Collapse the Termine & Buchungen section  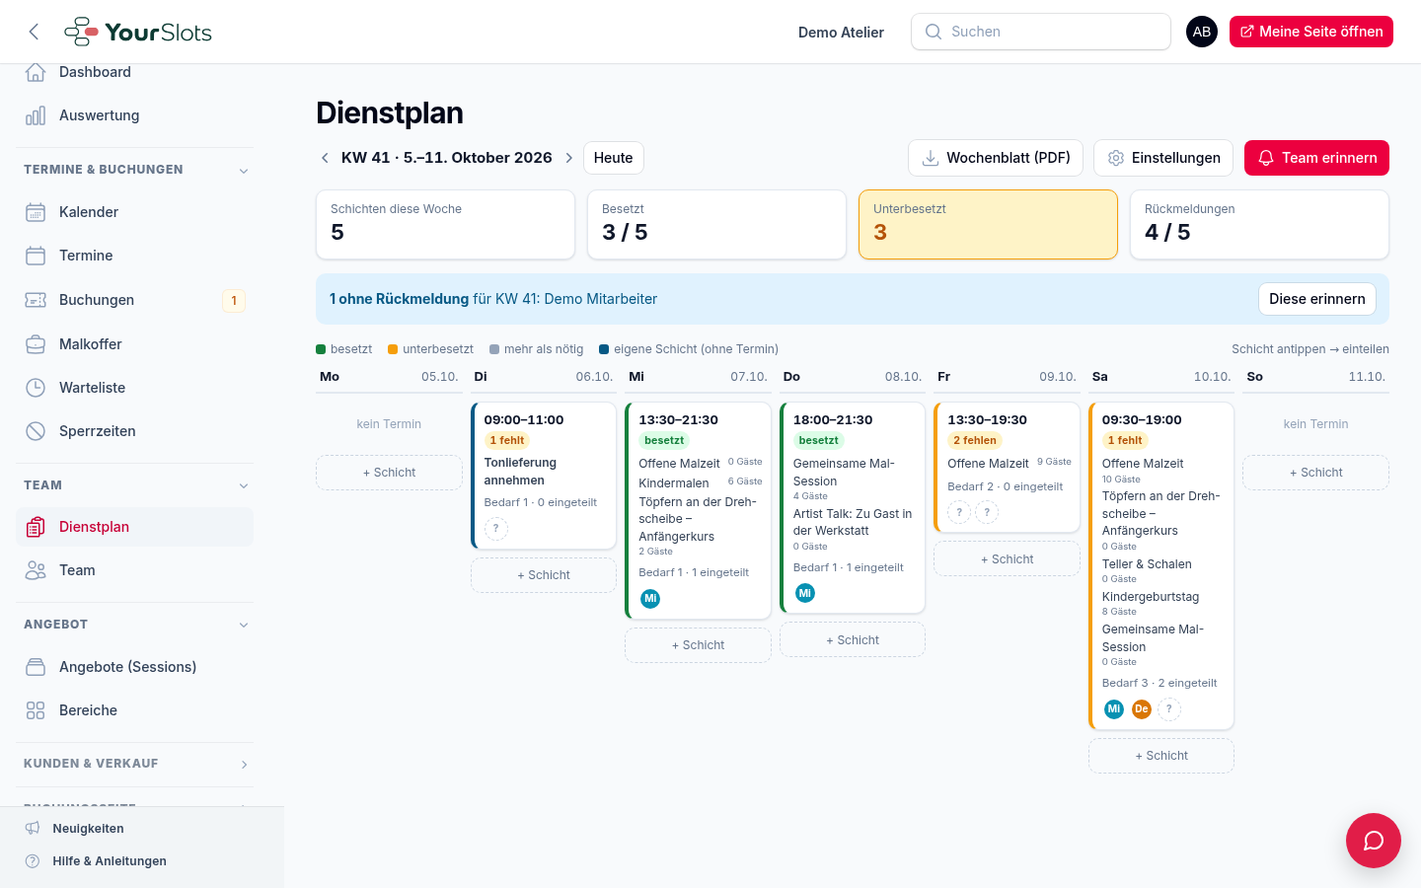point(244,171)
